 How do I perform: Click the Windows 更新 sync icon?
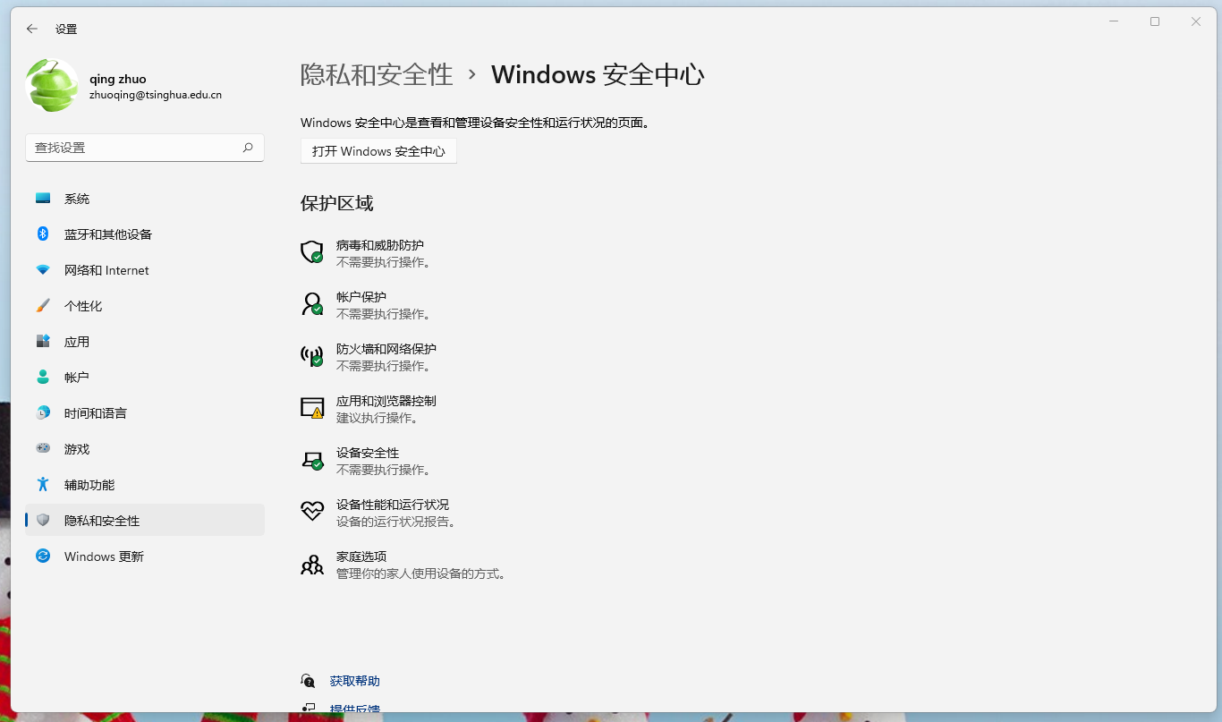[43, 556]
